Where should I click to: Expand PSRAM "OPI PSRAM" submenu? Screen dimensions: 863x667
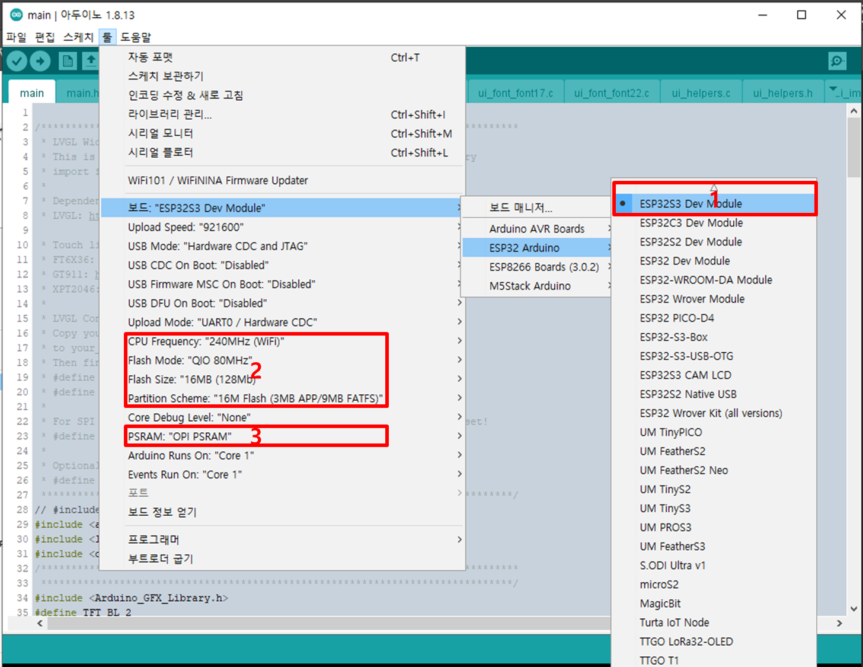pyautogui.click(x=283, y=436)
